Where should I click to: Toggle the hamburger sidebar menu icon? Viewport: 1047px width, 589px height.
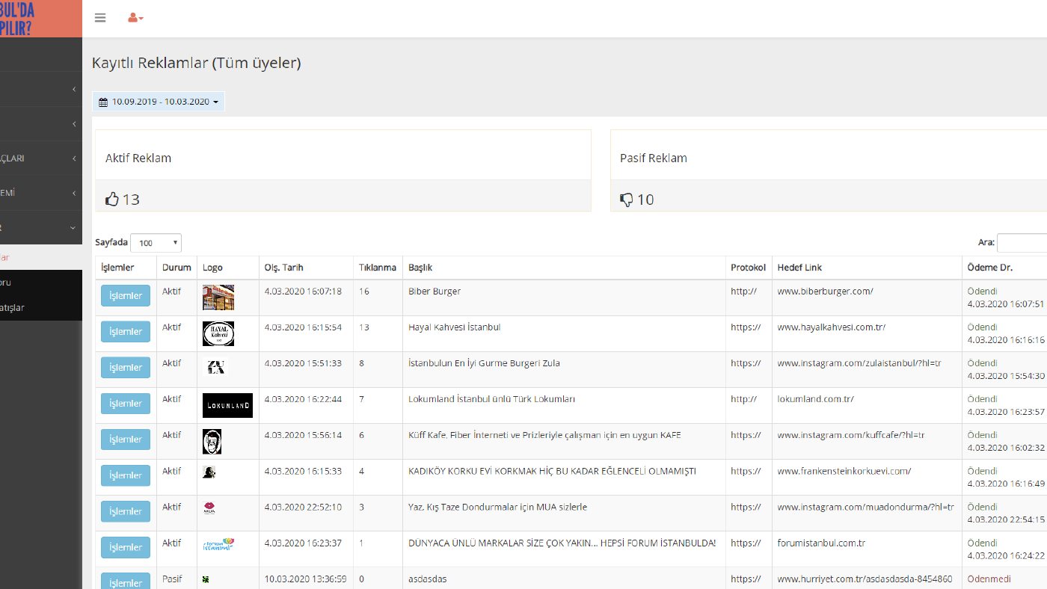pyautogui.click(x=100, y=18)
